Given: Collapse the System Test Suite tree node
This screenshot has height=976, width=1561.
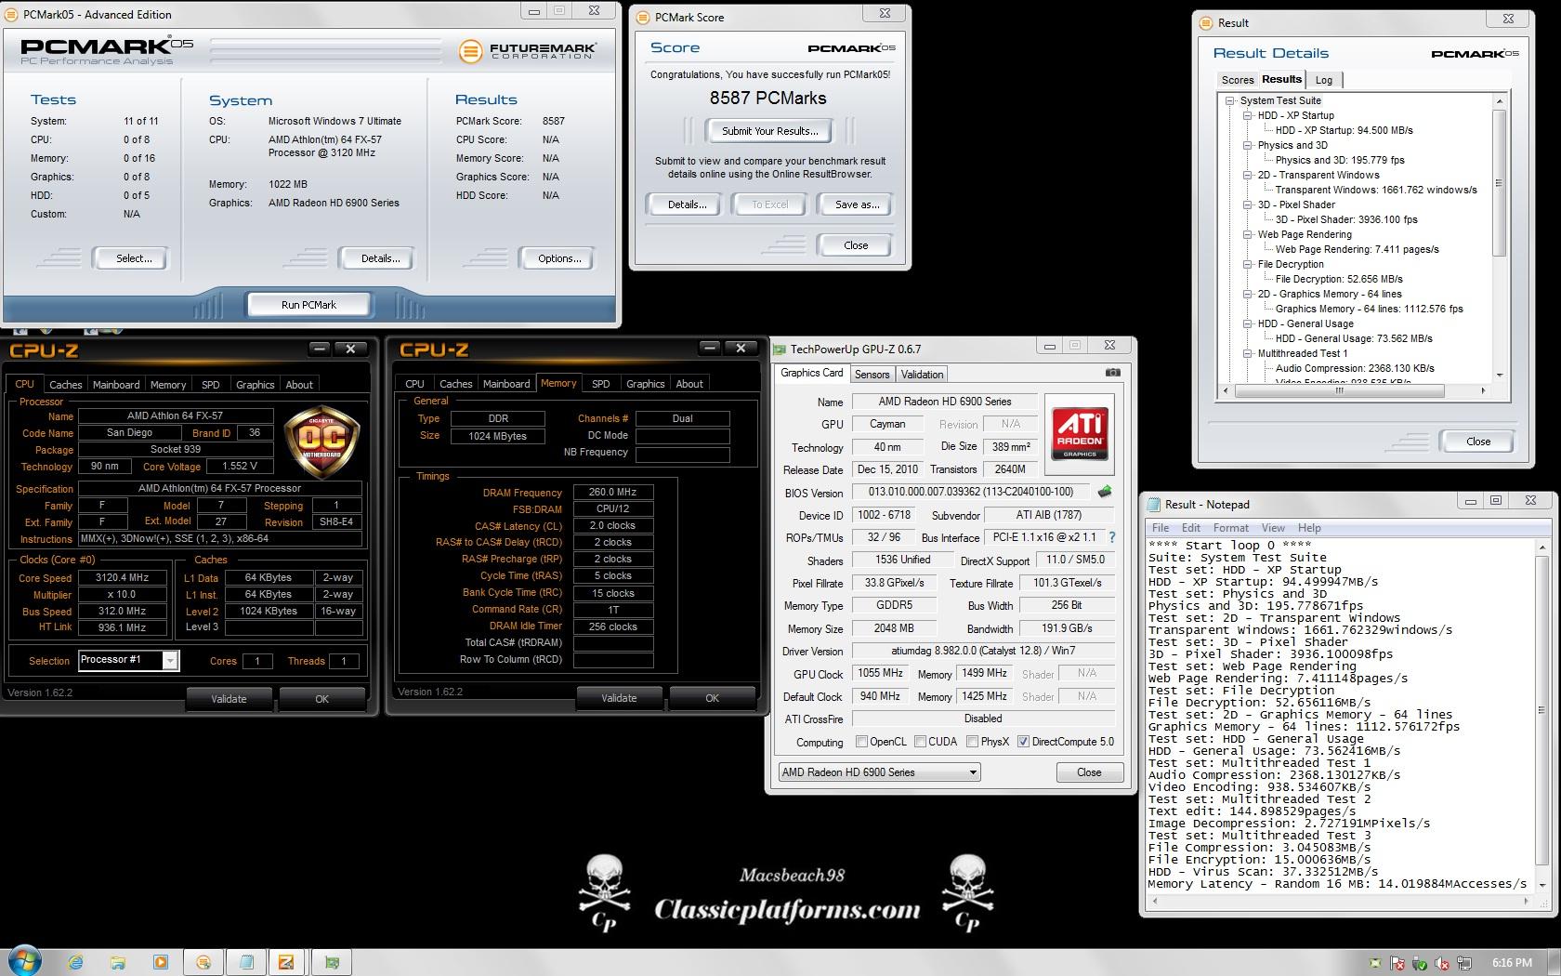Looking at the screenshot, I should tap(1230, 100).
